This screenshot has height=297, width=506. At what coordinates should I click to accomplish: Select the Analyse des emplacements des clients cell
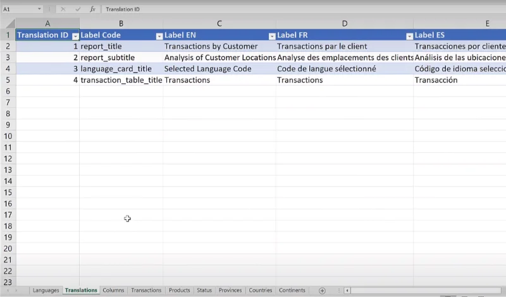tap(345, 58)
